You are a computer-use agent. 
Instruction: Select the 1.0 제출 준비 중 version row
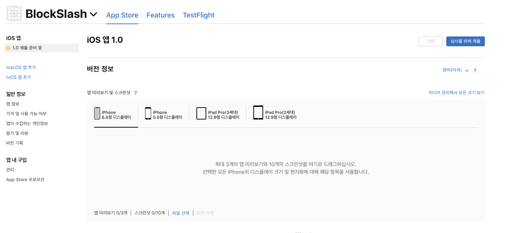[41, 48]
